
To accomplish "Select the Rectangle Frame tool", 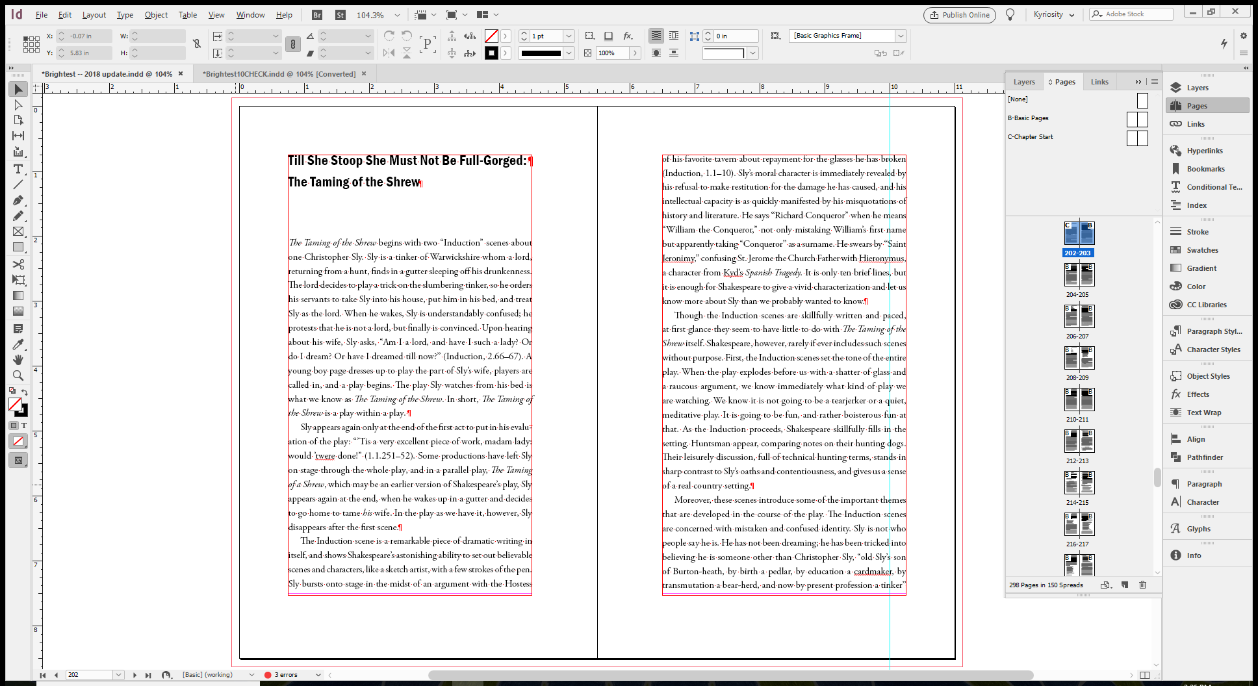I will pos(18,231).
